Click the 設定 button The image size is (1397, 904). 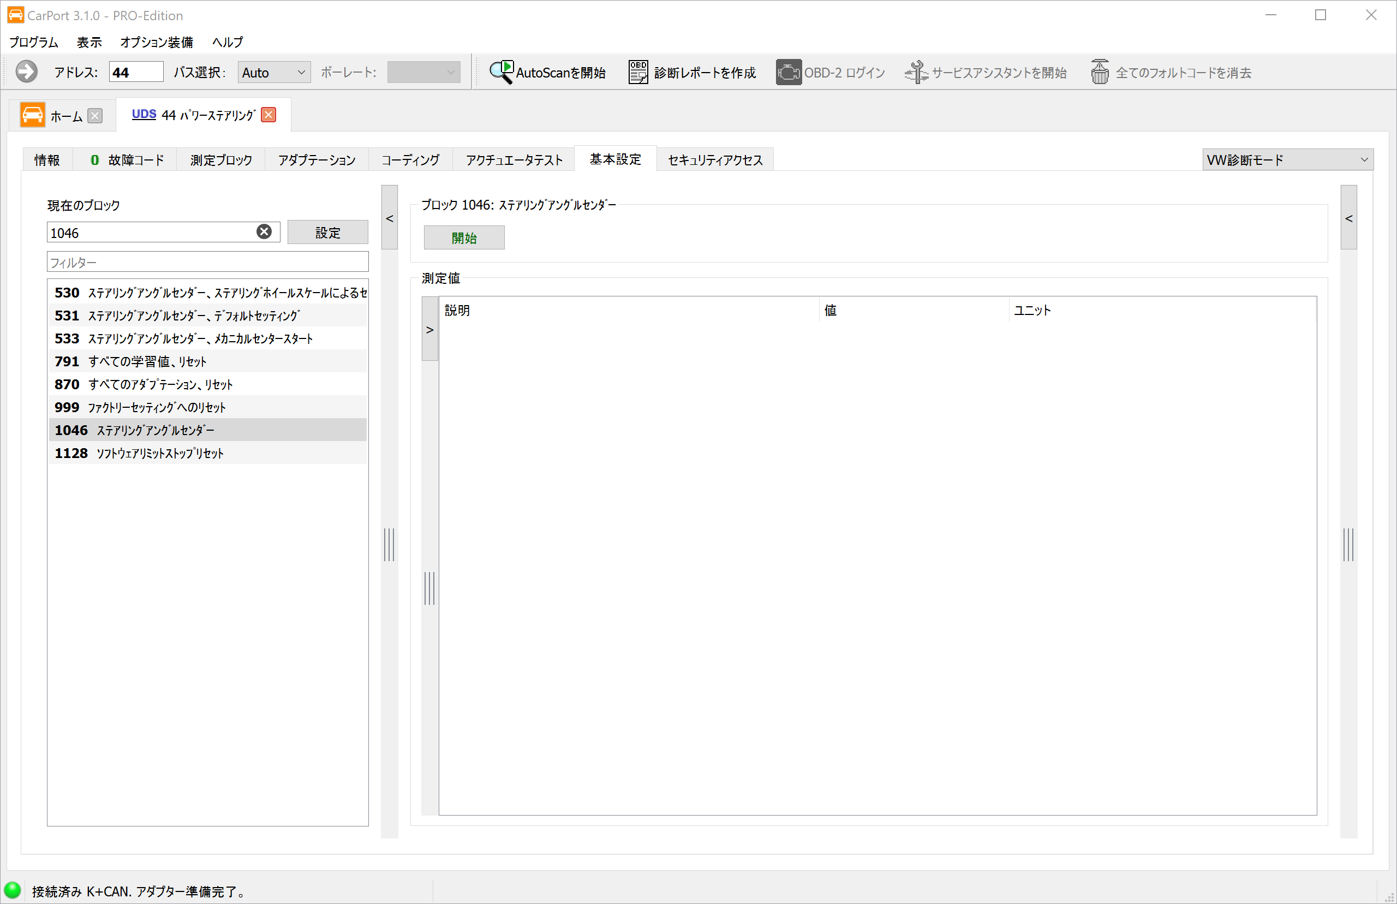(327, 233)
